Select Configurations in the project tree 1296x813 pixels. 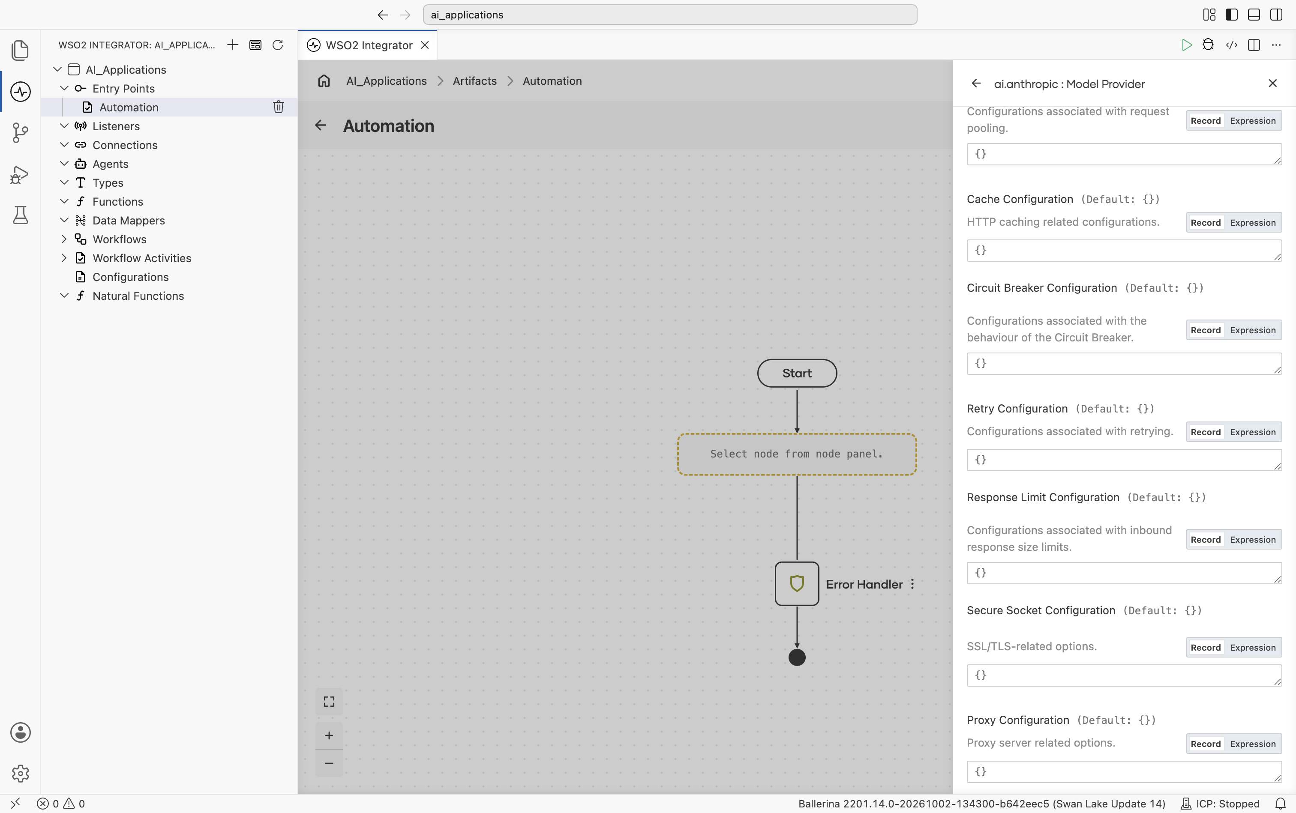point(130,277)
